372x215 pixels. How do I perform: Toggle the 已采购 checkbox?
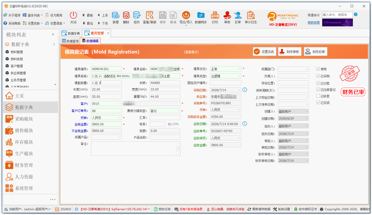click(318, 76)
